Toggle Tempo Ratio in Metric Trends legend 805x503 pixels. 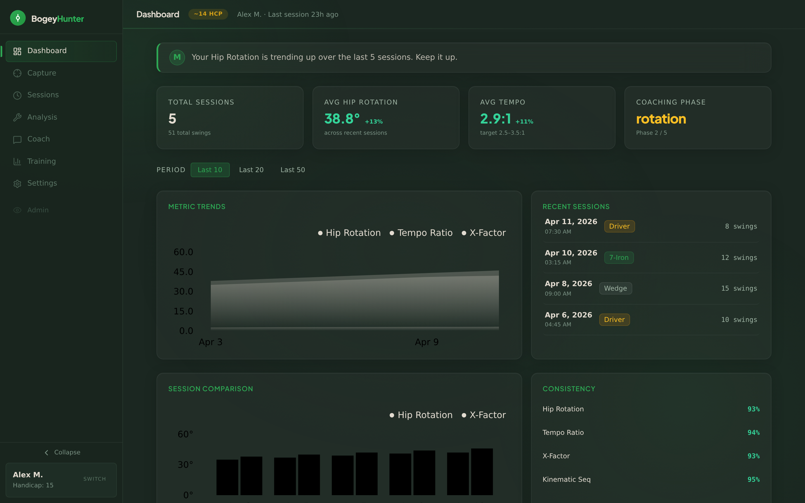[421, 233]
